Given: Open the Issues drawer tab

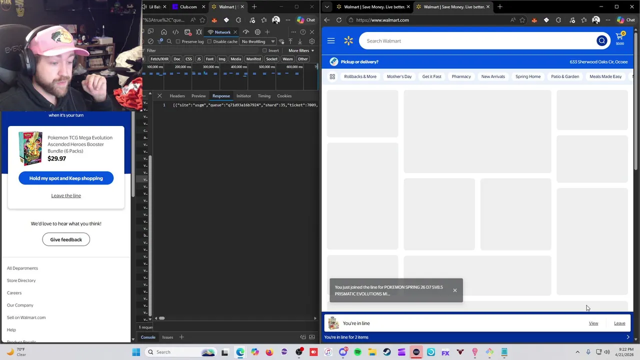Looking at the screenshot, I should [167, 337].
